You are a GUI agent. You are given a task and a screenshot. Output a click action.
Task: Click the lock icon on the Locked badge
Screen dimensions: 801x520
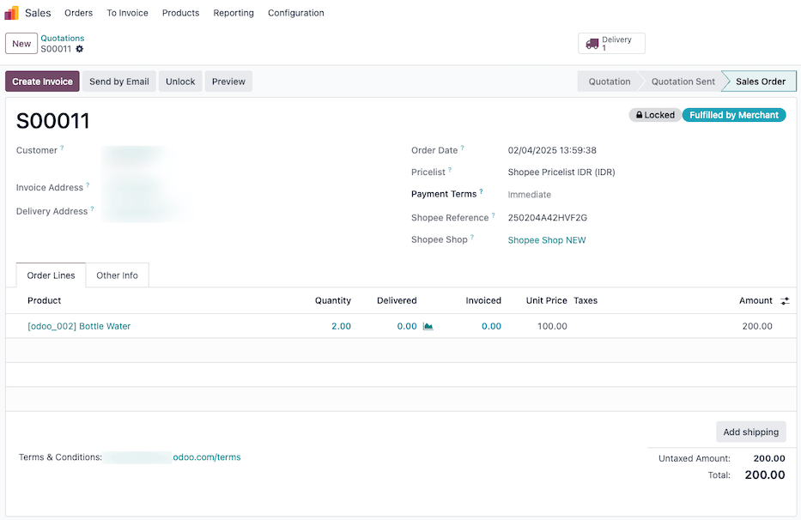tap(639, 114)
